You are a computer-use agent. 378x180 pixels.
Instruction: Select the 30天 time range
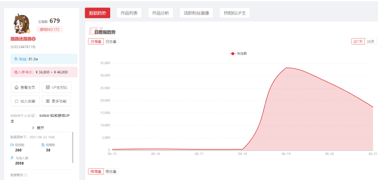pyautogui.click(x=371, y=41)
